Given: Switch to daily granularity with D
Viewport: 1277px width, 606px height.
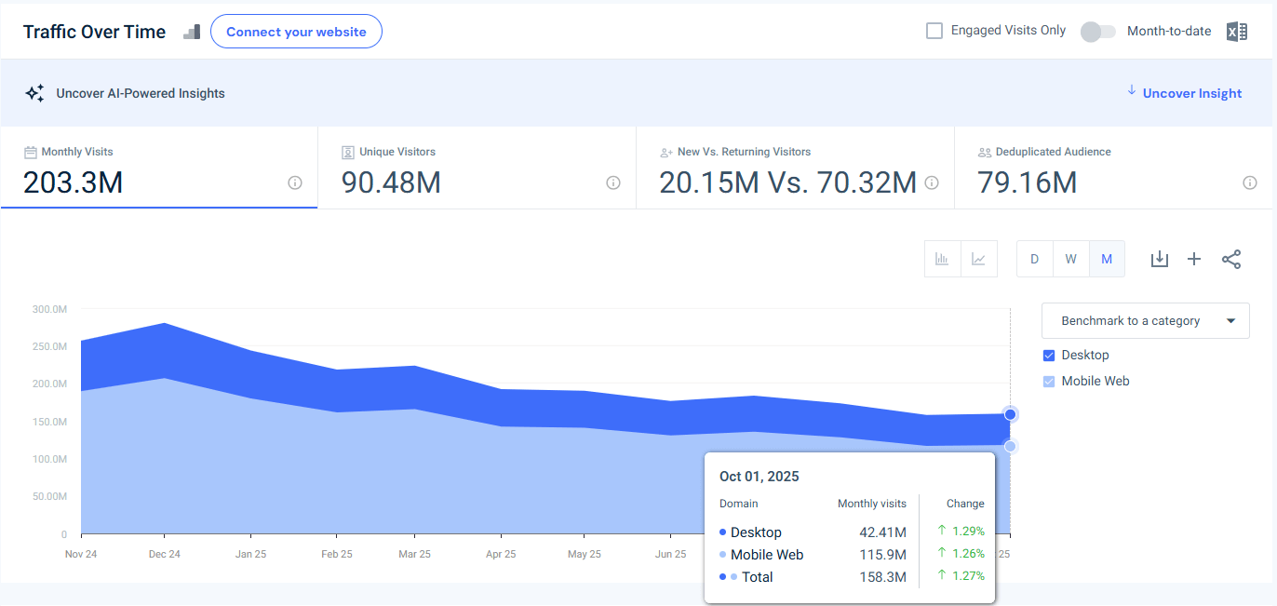Looking at the screenshot, I should pos(1034,259).
